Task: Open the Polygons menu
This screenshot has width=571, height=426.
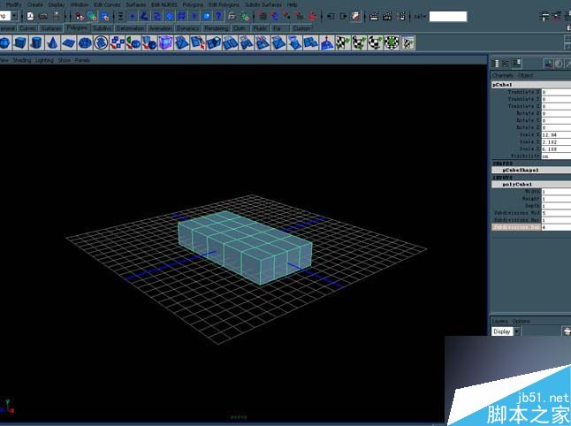Action: click(193, 4)
